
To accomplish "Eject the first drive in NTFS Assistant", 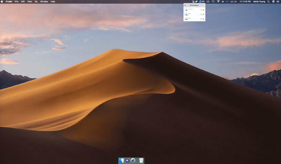I will [203, 10].
